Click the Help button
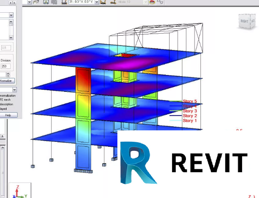The image size is (259, 198). point(8,115)
